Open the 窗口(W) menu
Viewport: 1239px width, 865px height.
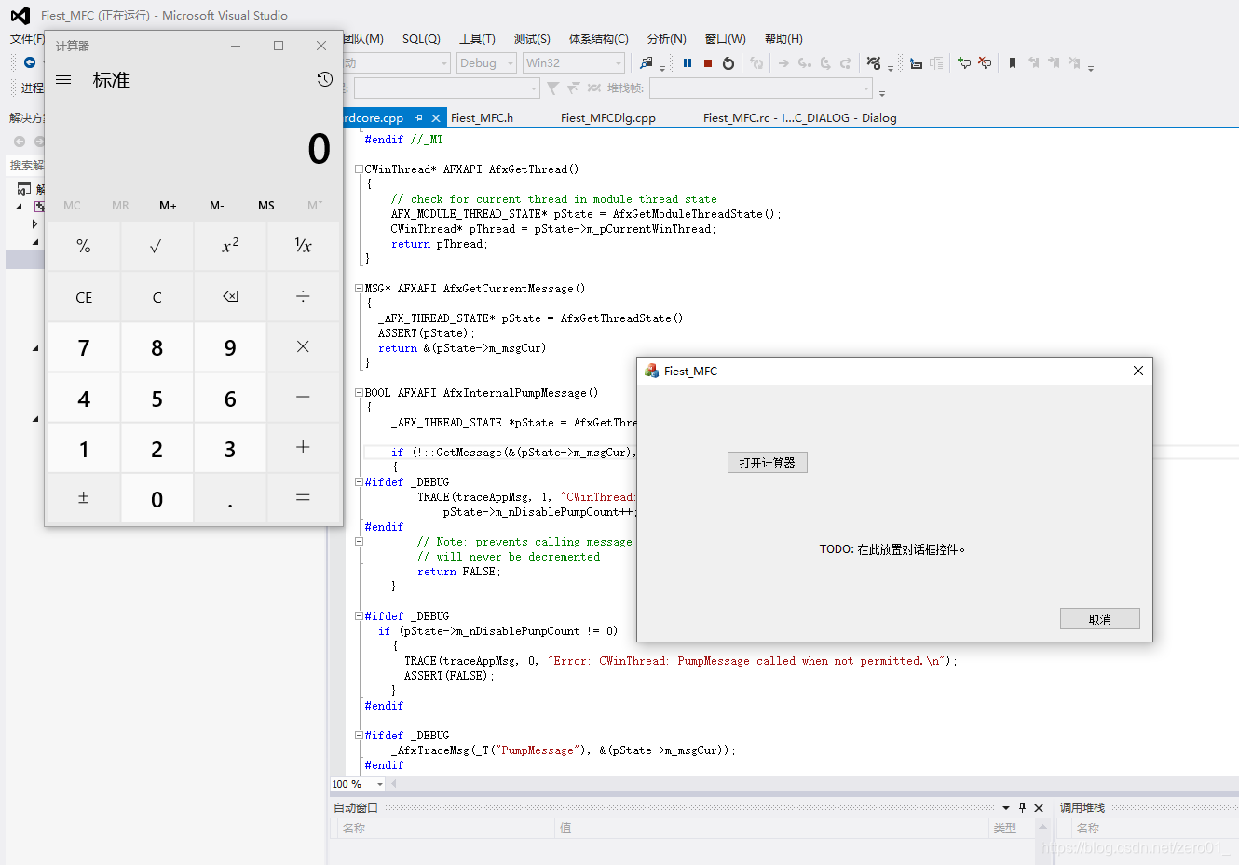click(726, 38)
